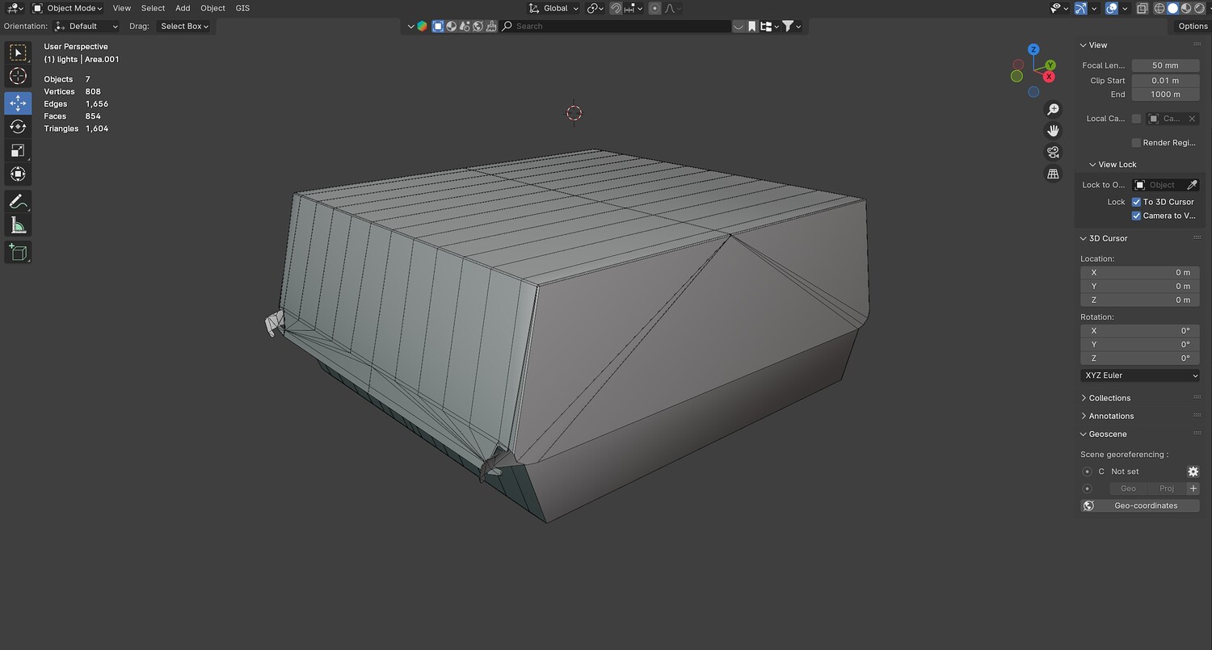Open the Select menu
The height and width of the screenshot is (650, 1212).
[x=153, y=8]
